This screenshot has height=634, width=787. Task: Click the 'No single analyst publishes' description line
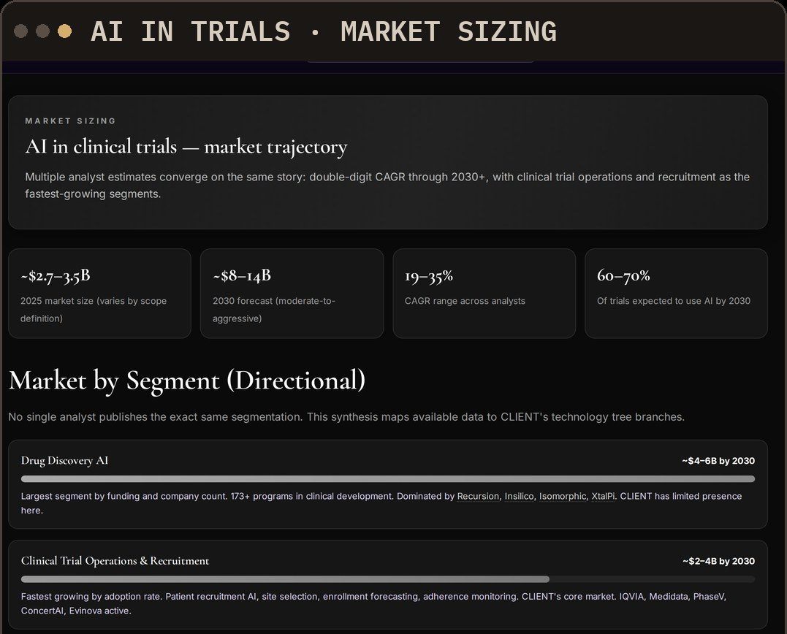(346, 417)
